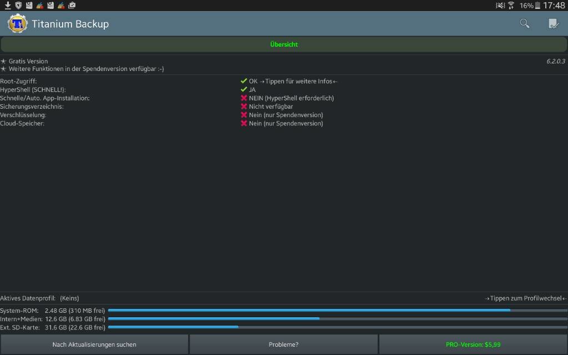
Task: Tap →Tippen zum Profilwechsel← link
Action: coord(526,298)
